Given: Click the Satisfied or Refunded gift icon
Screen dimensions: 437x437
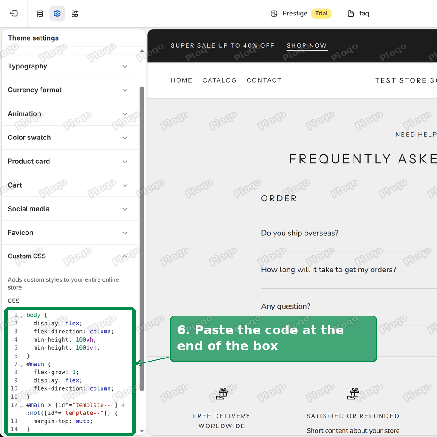Looking at the screenshot, I should tap(353, 394).
